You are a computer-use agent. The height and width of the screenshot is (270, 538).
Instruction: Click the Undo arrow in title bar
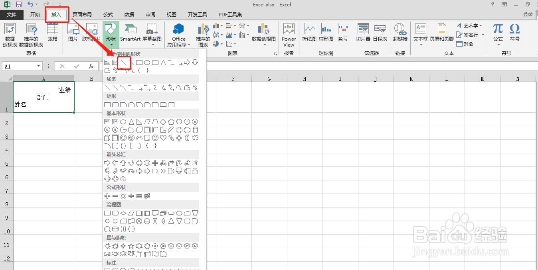[31, 4]
